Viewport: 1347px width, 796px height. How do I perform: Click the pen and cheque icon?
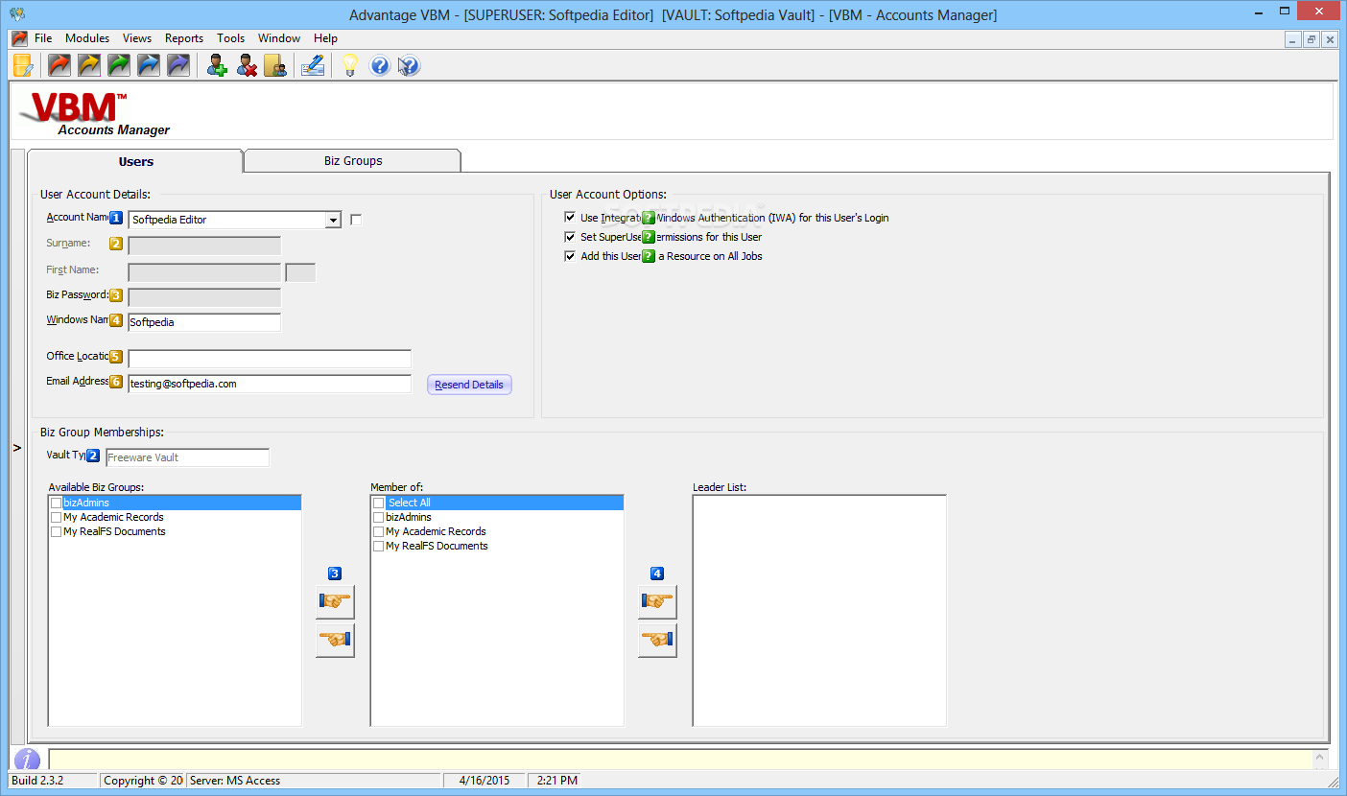click(x=312, y=65)
